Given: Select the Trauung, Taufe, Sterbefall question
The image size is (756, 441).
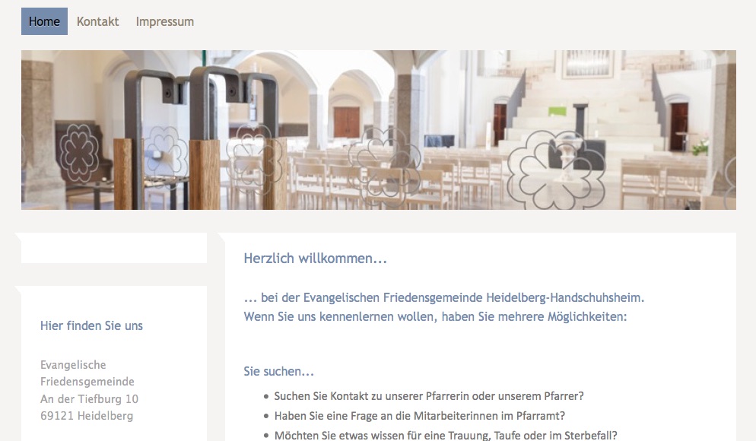Looking at the screenshot, I should 446,435.
